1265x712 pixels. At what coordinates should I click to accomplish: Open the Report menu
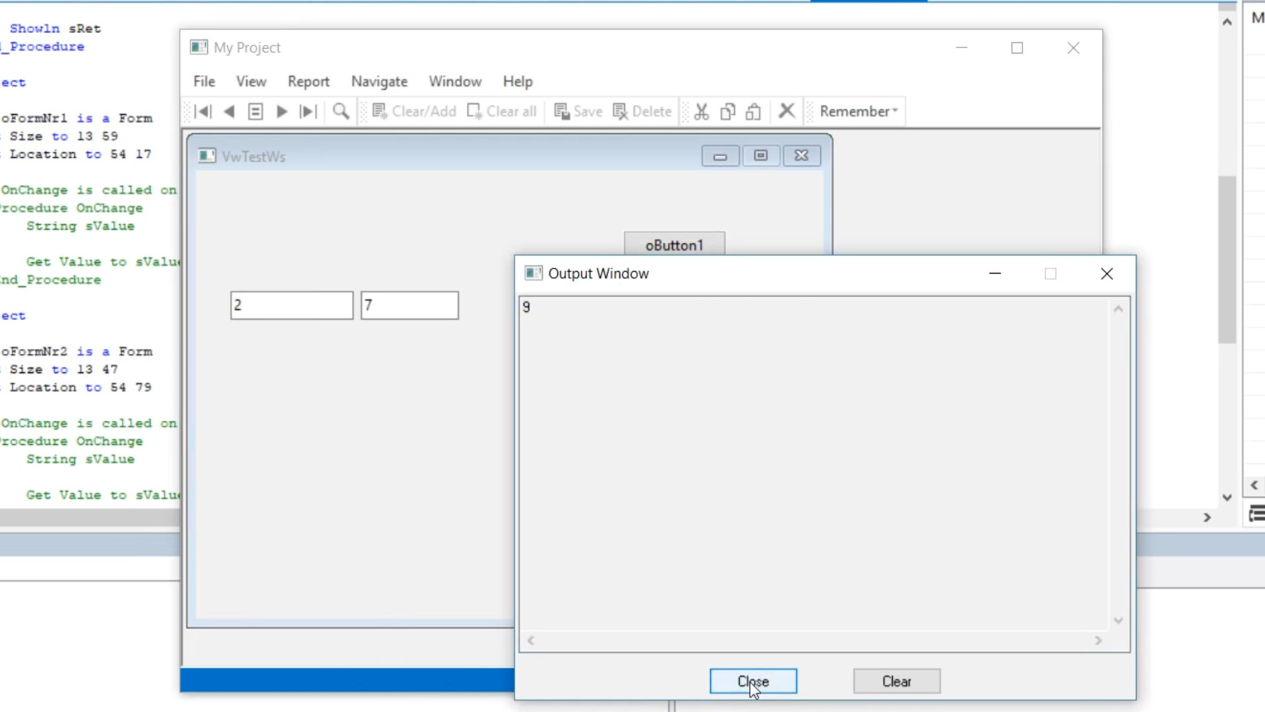(308, 82)
